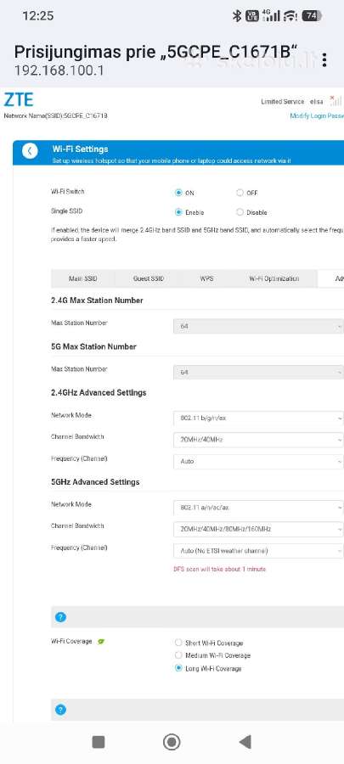The image size is (344, 764).
Task: Set Wi-Fi Switch to ON
Action: click(x=178, y=193)
